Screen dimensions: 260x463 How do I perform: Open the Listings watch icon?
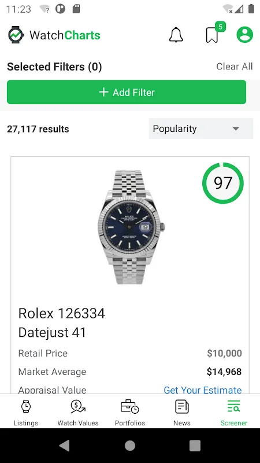click(x=26, y=407)
